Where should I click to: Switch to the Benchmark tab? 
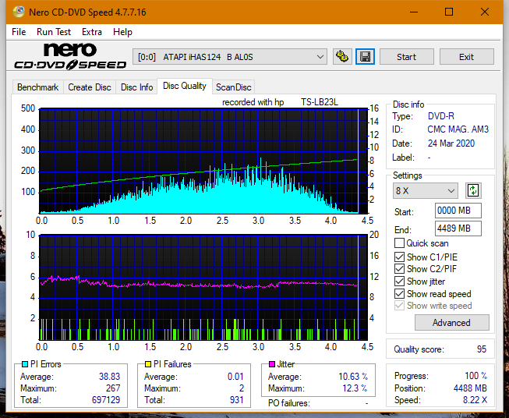tap(38, 87)
